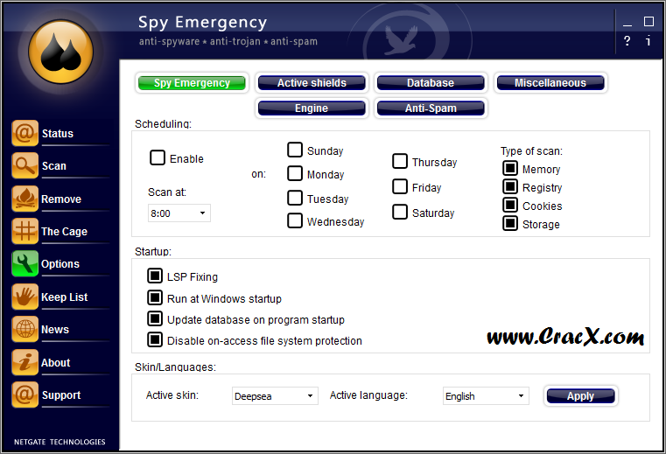Open the Status section icon
This screenshot has width=666, height=454.
[25, 133]
